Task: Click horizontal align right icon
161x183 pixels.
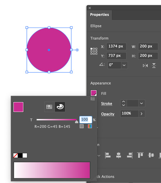Action: click(130, 155)
